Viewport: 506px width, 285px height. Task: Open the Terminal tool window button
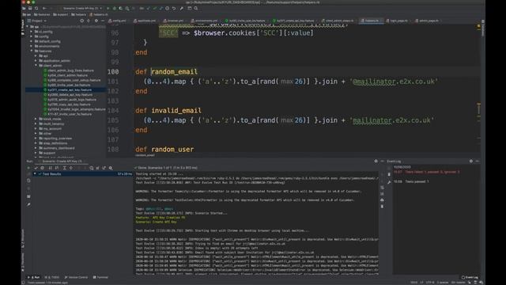click(100, 277)
